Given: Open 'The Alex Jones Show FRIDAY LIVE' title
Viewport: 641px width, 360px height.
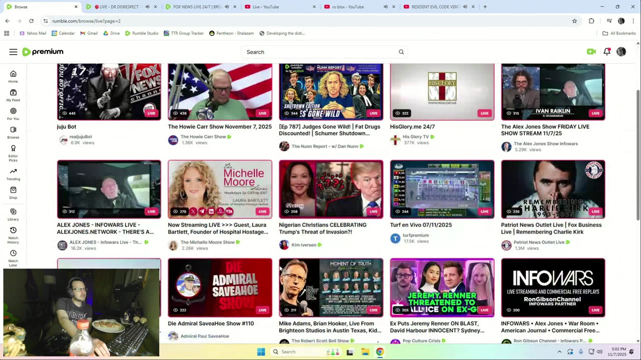Looking at the screenshot, I should coord(545,130).
